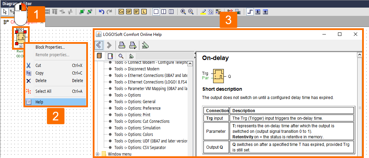Choose Copy from context menu
369x158 pixels.
pyautogui.click(x=56, y=73)
